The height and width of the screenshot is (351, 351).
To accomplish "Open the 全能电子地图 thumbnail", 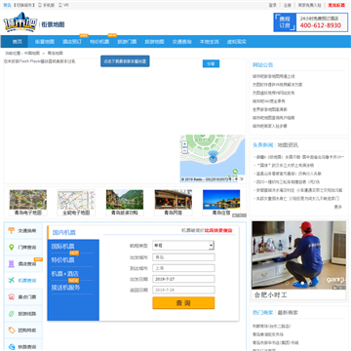I will [76, 203].
